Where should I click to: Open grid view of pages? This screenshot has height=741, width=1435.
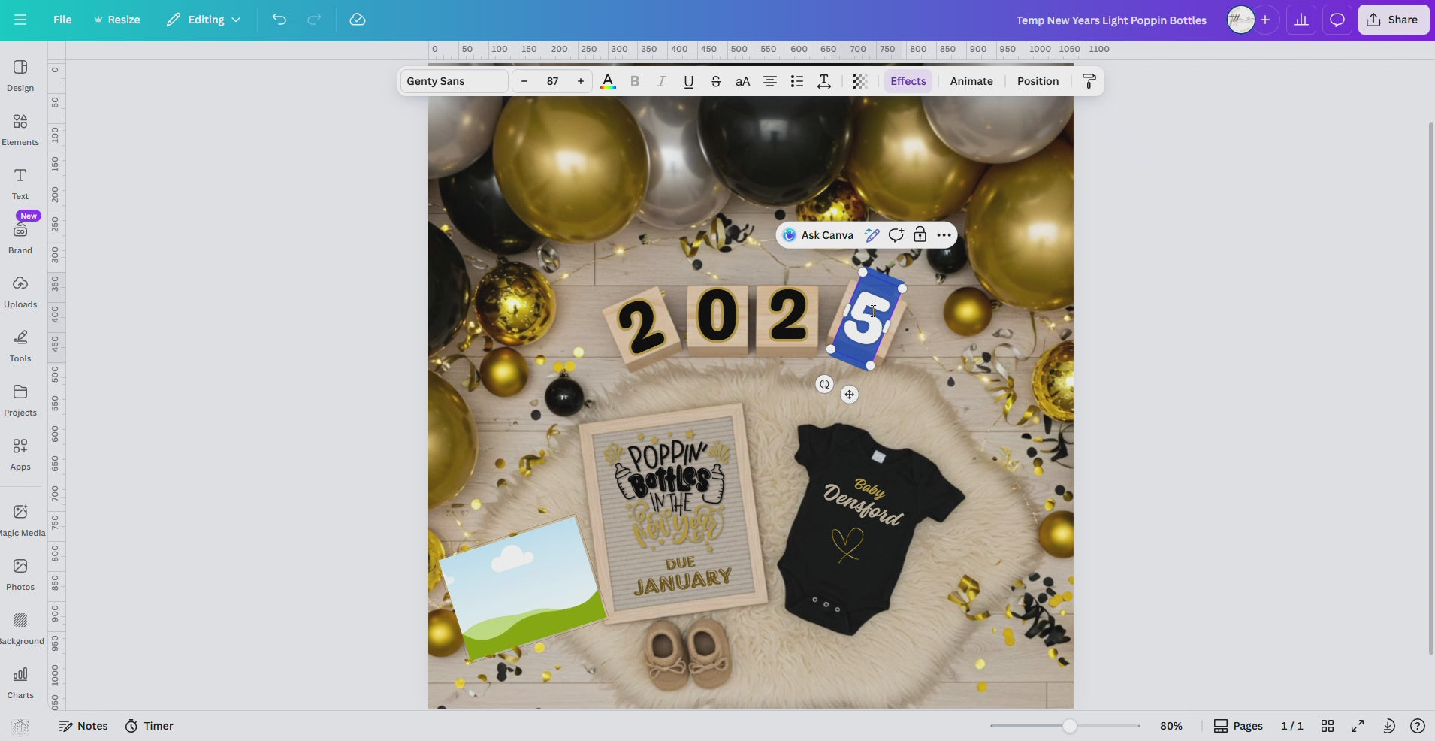coord(1327,726)
